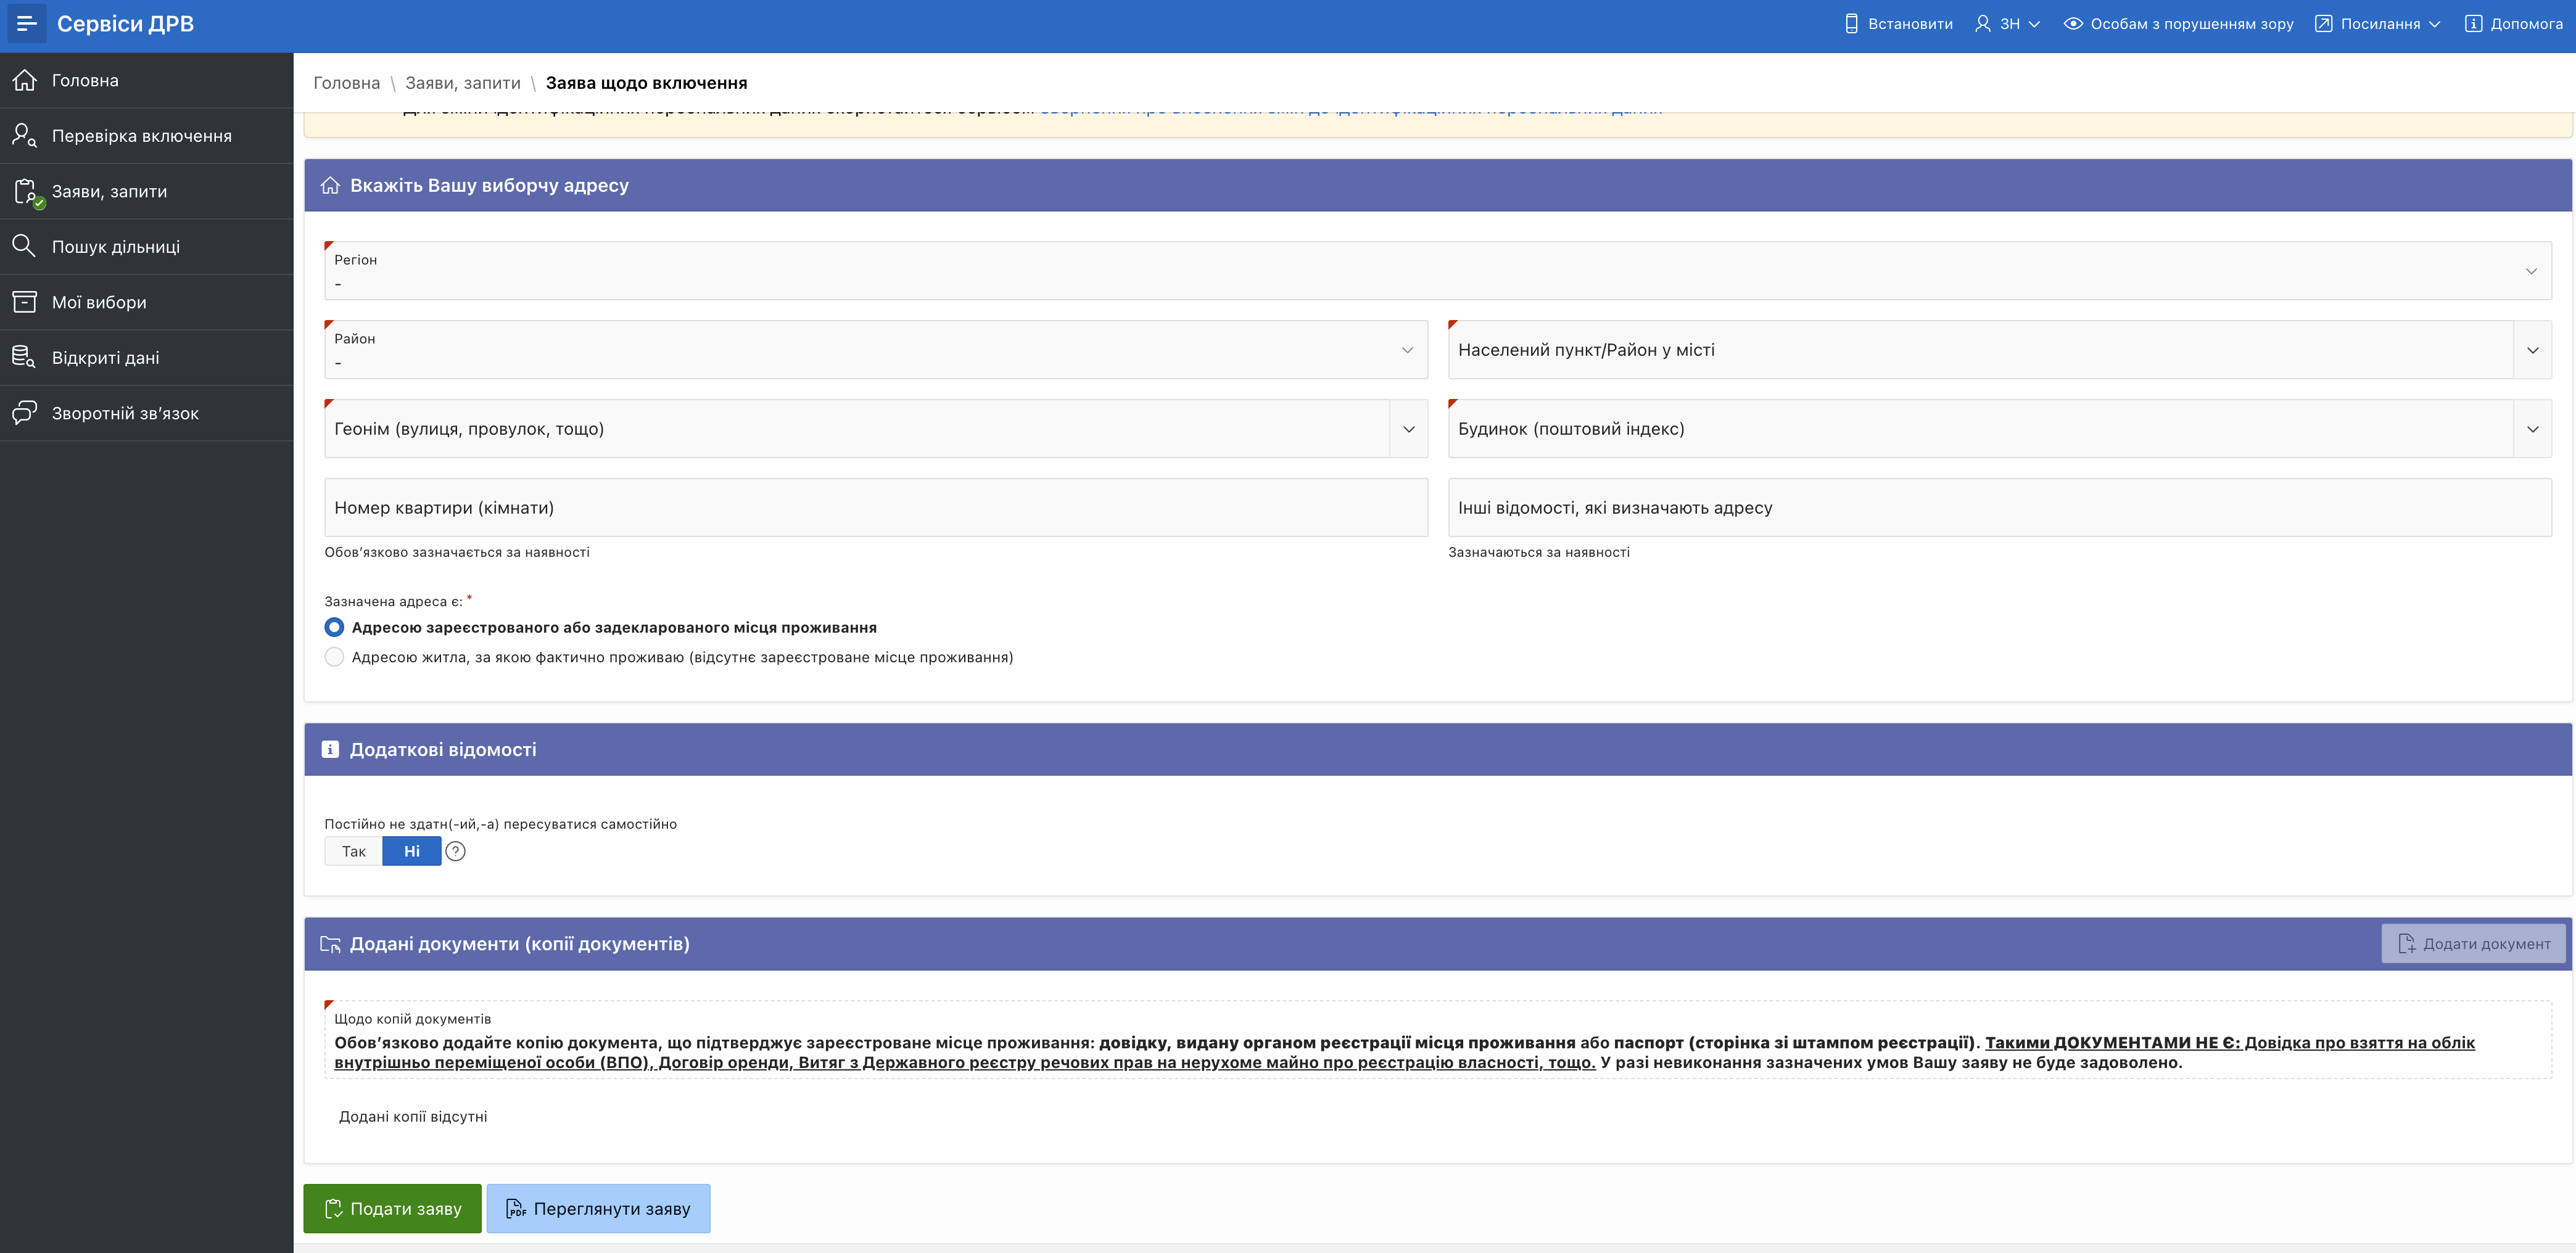Click the Додати документ button
Image resolution: width=2576 pixels, height=1253 pixels.
coord(2473,943)
